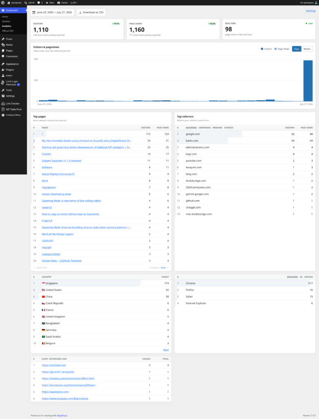Click the Posts pin icon in sidebar
Screen dimensions: 319x419
tap(3, 39)
